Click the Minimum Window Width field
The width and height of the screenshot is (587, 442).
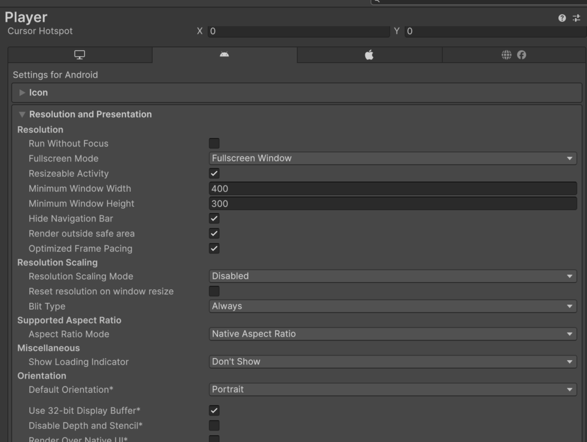[x=393, y=189]
